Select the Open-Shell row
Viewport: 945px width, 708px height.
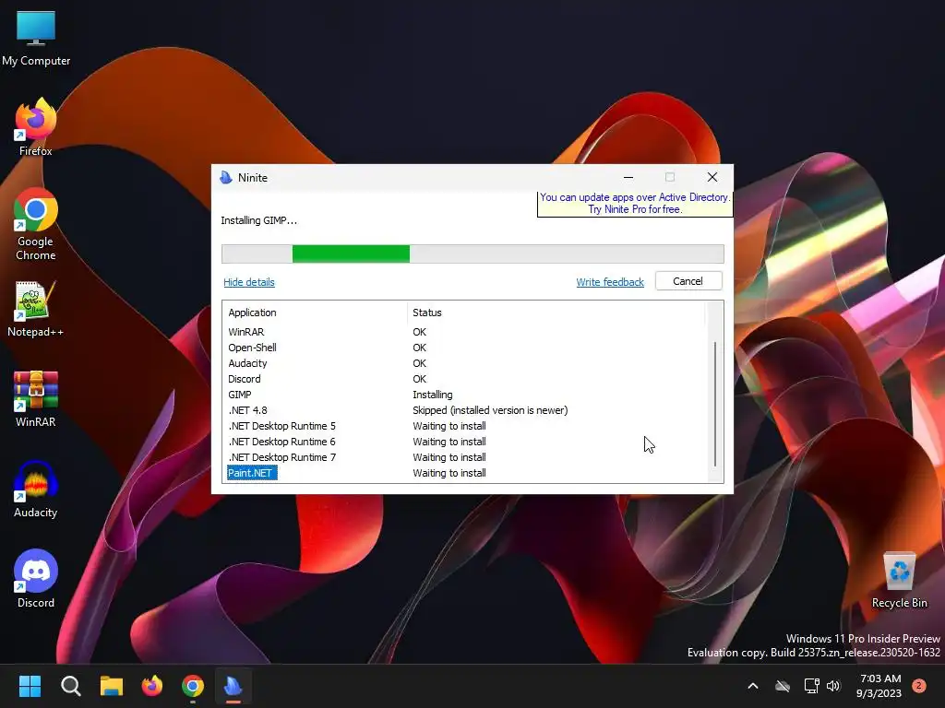click(x=464, y=348)
